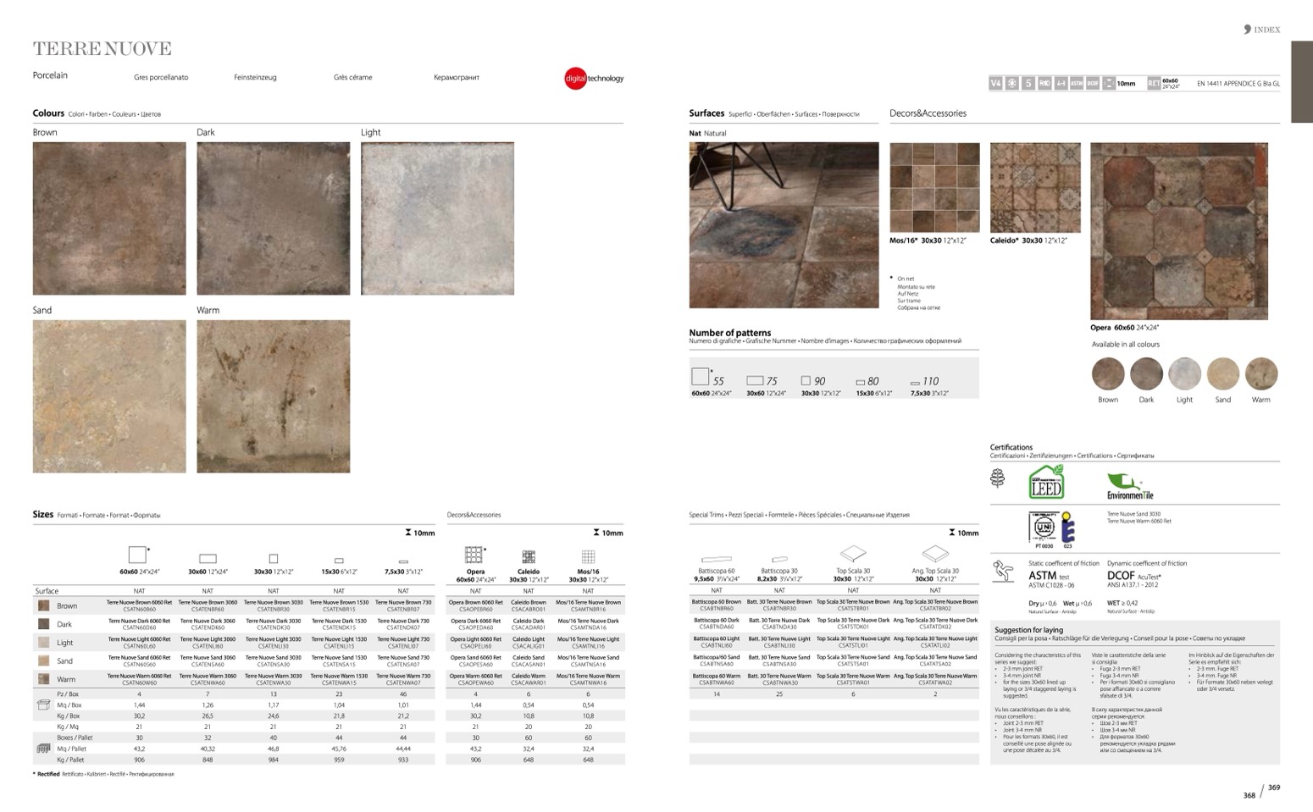Screen dimensions: 1313x812
Task: Click the slip hazard figure icon
Action: pyautogui.click(x=1003, y=572)
